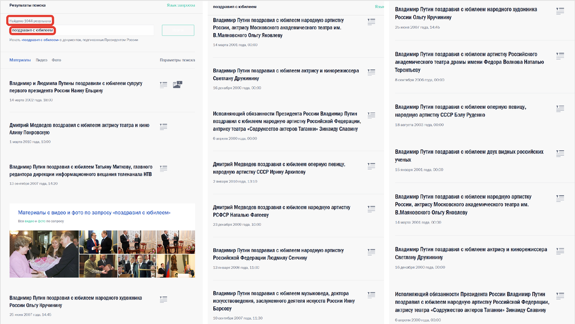This screenshot has height=324, width=575.
Task: Click date 2 января 2010 года, 13:10
Action: coord(235,182)
